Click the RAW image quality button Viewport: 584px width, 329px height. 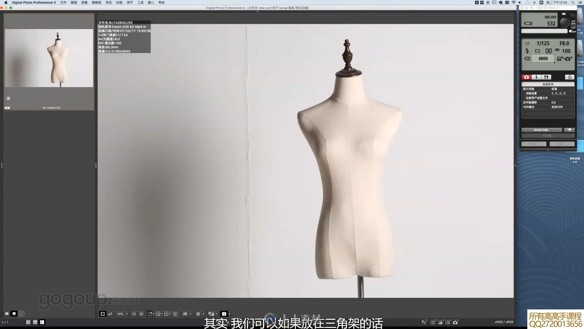click(x=543, y=58)
